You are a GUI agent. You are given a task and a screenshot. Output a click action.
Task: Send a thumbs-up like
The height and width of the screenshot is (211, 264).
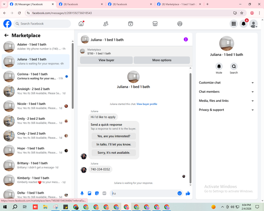pos(188,194)
